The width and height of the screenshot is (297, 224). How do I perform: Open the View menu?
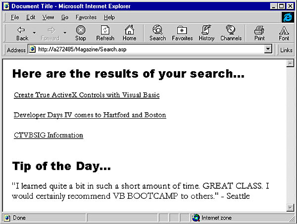48,17
